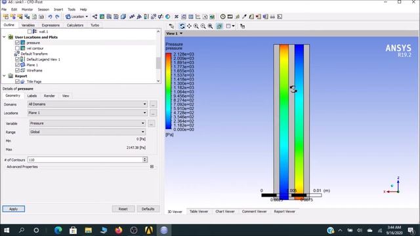Click the Undo arrow in the toolbar
This screenshot has width=420, height=236.
50,16
